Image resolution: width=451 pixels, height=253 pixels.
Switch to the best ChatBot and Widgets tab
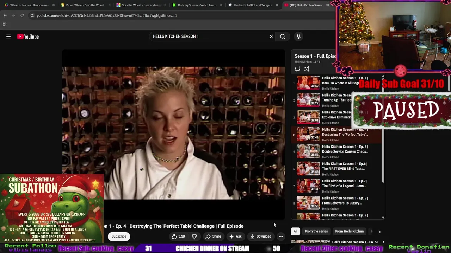(x=253, y=5)
